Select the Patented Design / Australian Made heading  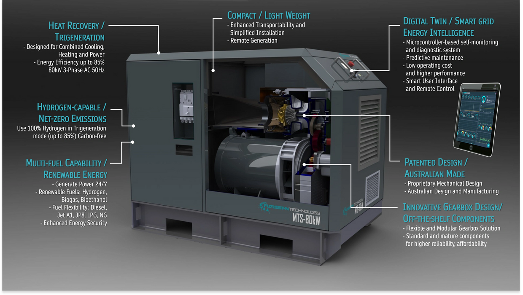tap(436, 168)
